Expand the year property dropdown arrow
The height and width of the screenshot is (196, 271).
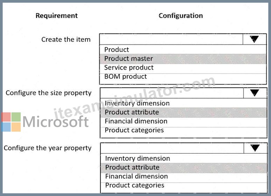coord(255,148)
